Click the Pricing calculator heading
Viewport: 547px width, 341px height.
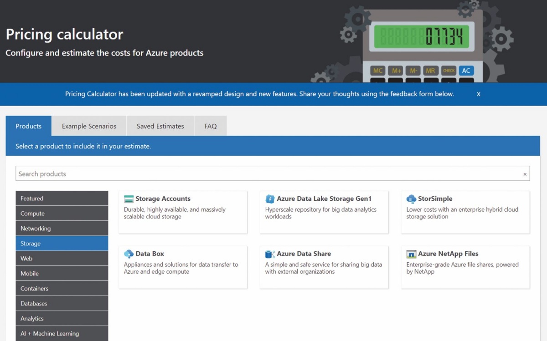coord(64,35)
